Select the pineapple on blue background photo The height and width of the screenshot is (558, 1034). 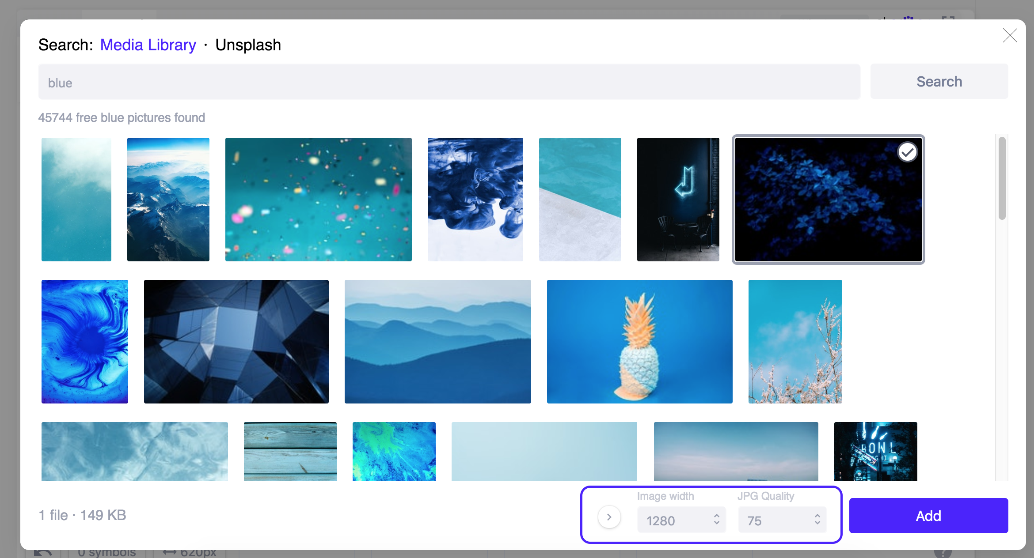pyautogui.click(x=639, y=341)
